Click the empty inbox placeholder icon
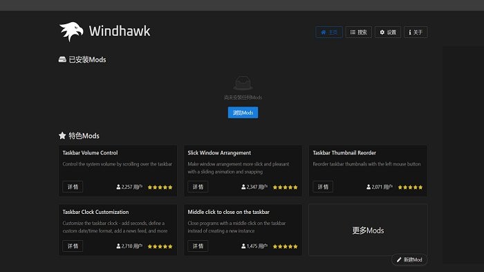484x272 pixels. [243, 83]
